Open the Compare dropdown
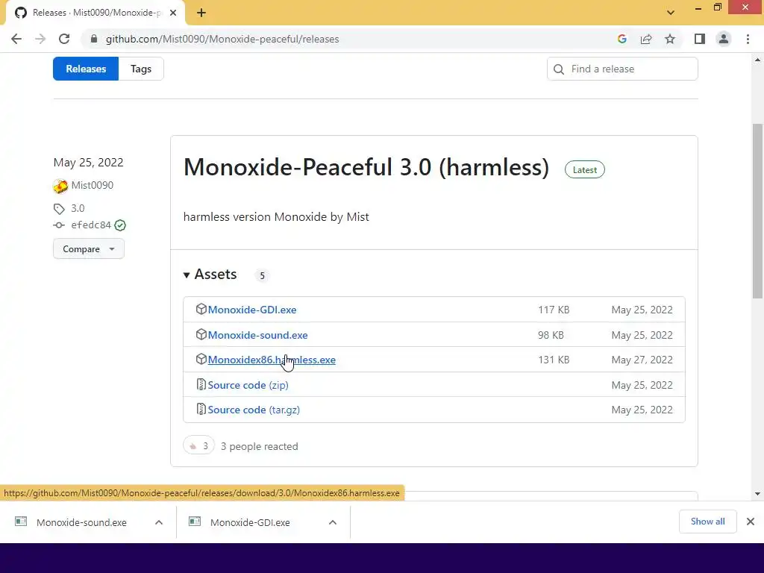The height and width of the screenshot is (573, 764). [x=89, y=249]
